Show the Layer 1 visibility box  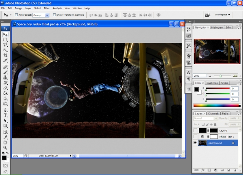point(195,131)
